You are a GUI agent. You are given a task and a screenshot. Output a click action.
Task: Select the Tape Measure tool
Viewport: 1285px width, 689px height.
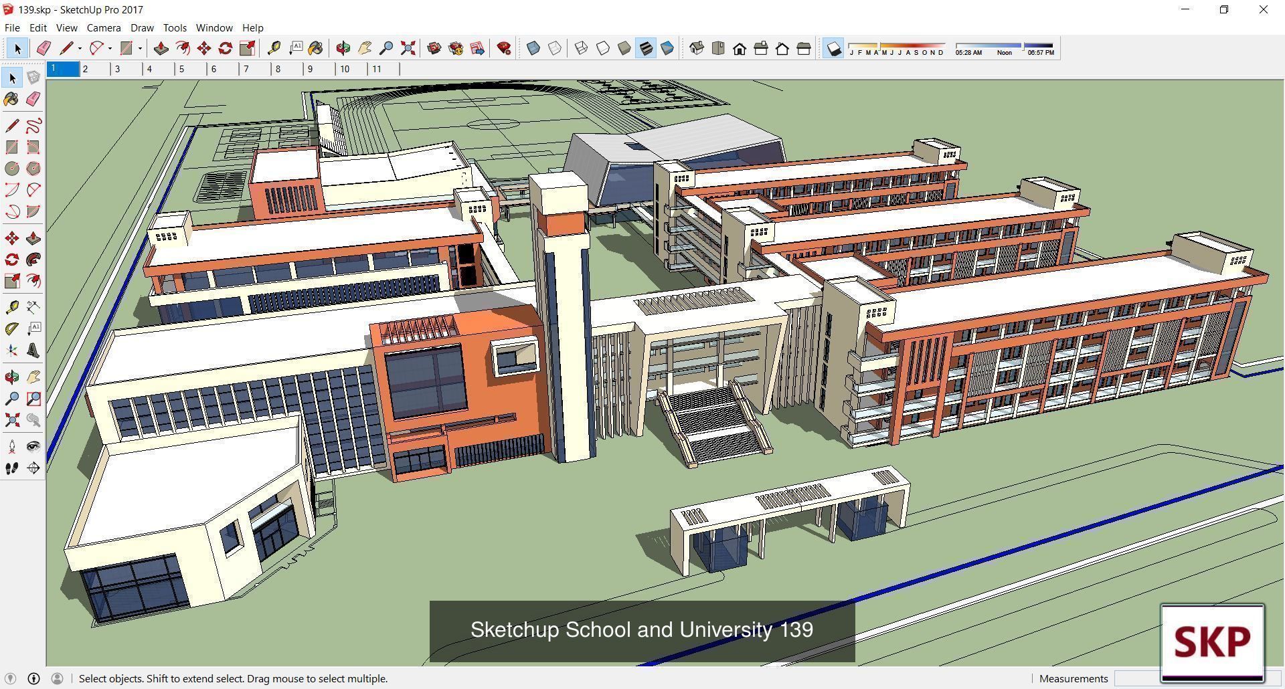pos(274,48)
